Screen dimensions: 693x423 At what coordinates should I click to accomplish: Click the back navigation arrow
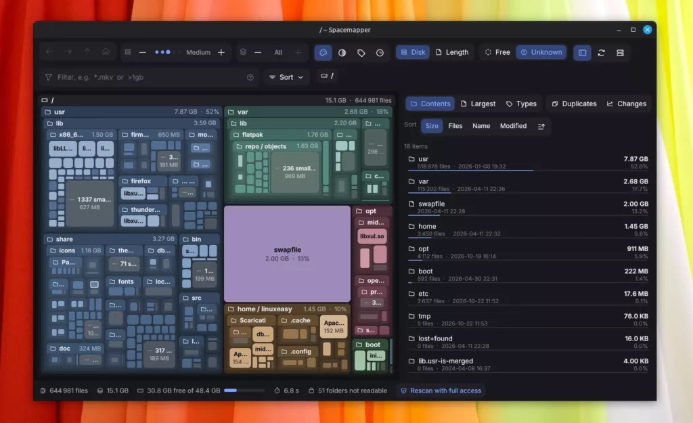tap(49, 52)
